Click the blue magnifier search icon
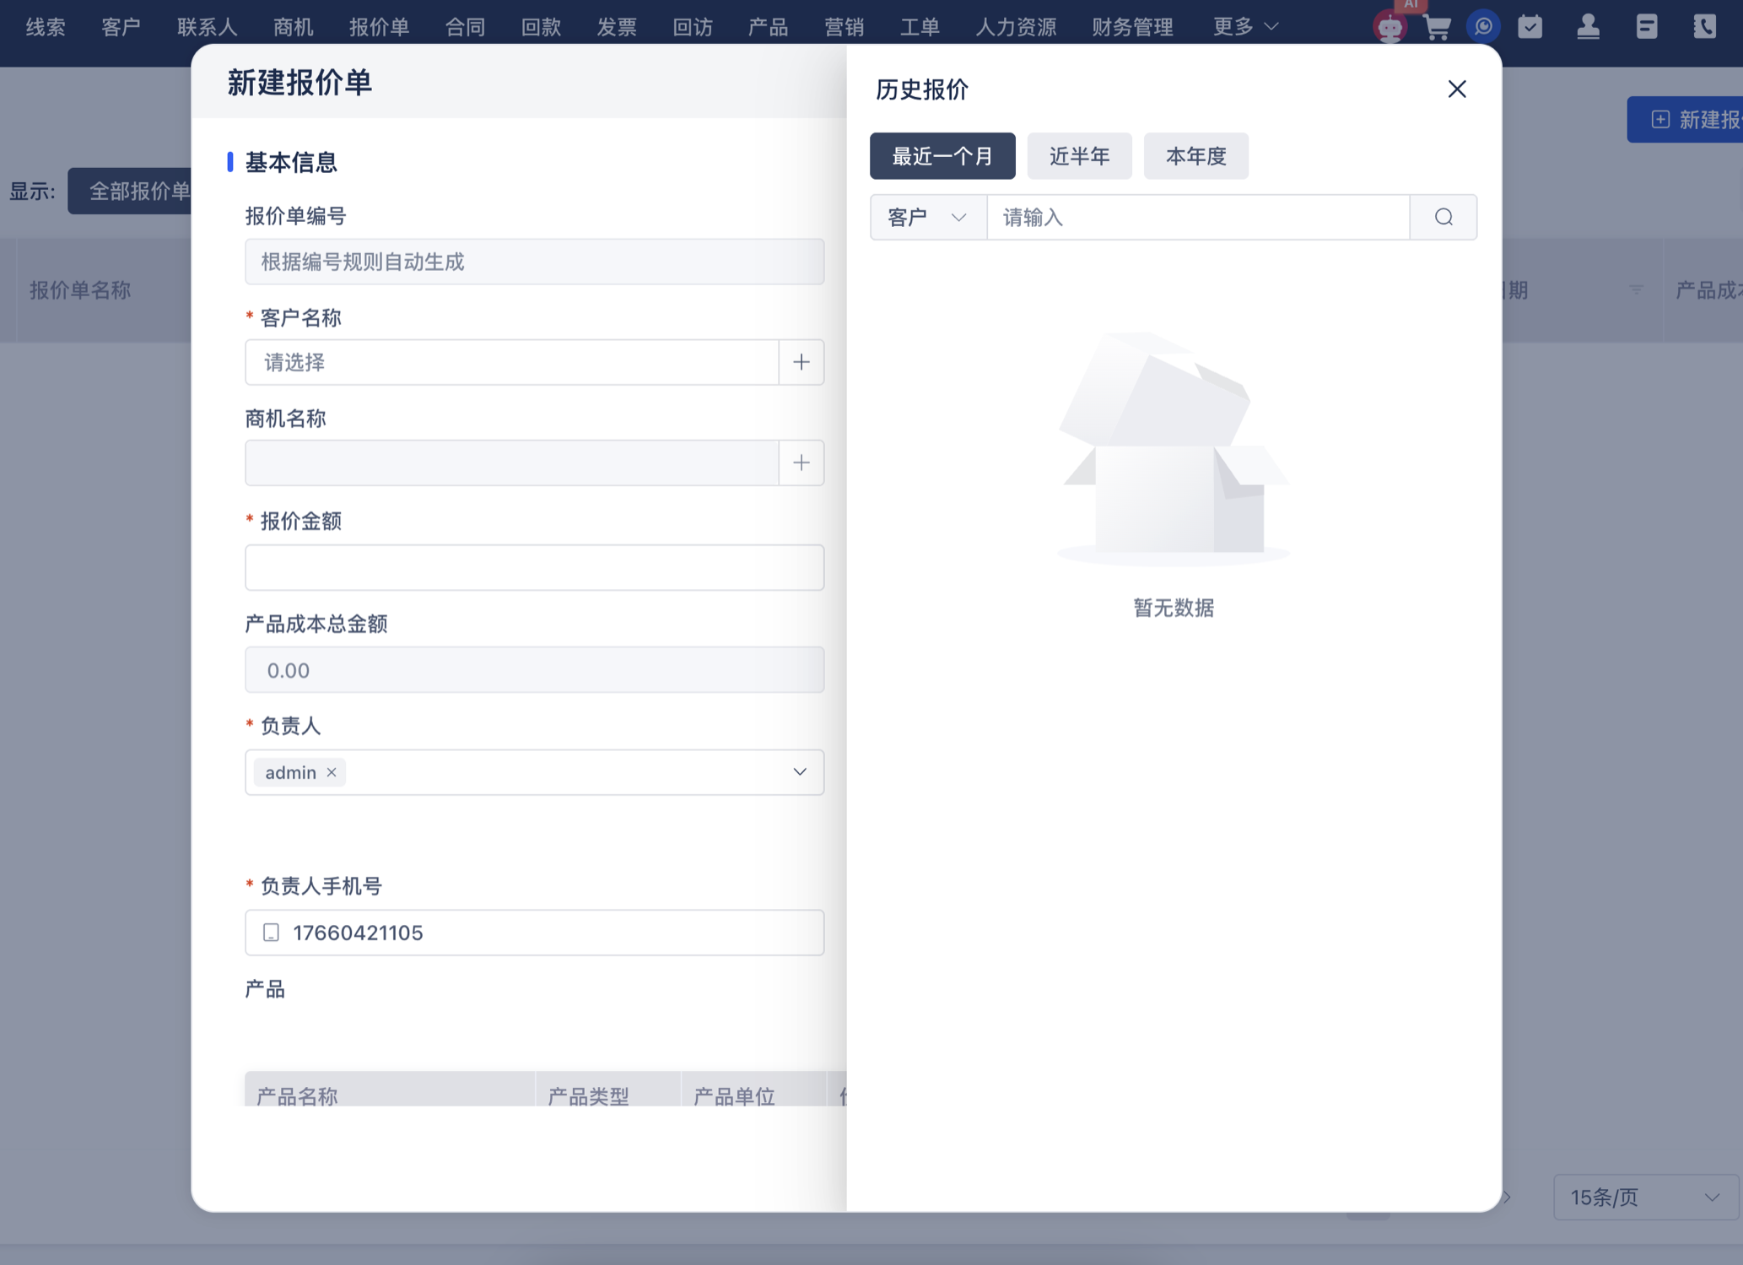Viewport: 1743px width, 1265px height. (1483, 27)
